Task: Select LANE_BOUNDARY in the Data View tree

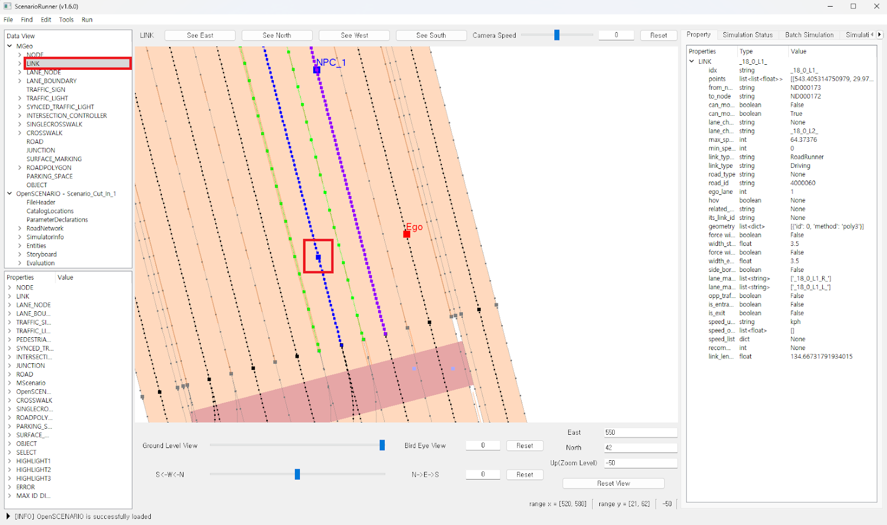Action: [x=52, y=81]
